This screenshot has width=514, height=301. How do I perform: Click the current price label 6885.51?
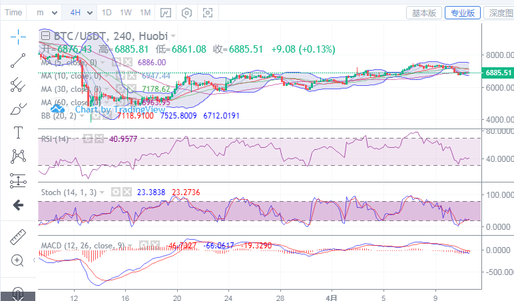[x=498, y=73]
